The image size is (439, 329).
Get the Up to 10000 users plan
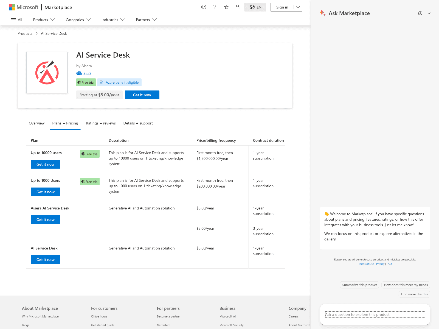(x=46, y=164)
